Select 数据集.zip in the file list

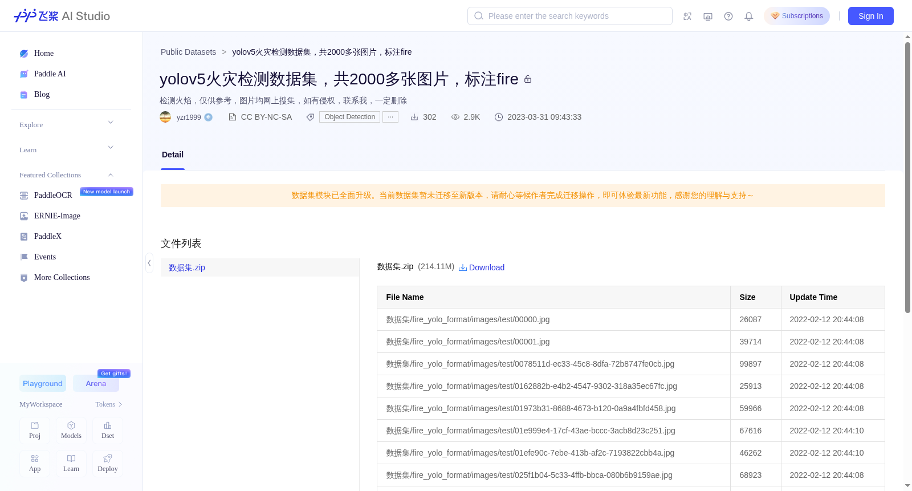[260, 267]
